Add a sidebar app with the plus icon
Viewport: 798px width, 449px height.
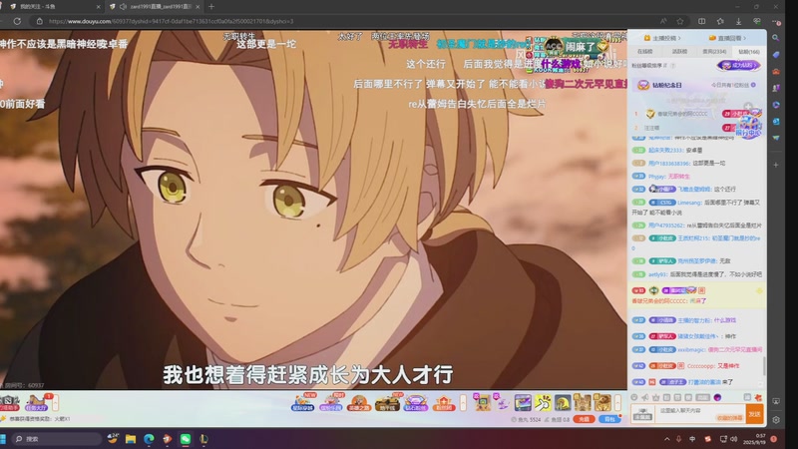pyautogui.click(x=776, y=165)
